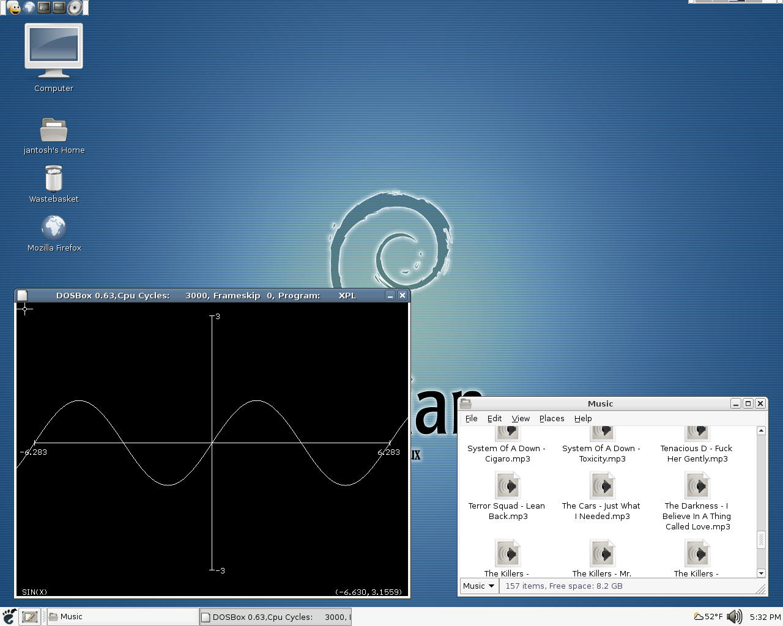Image resolution: width=783 pixels, height=626 pixels.
Task: Click the show desktop button in bottom panel
Action: pyautogui.click(x=29, y=617)
